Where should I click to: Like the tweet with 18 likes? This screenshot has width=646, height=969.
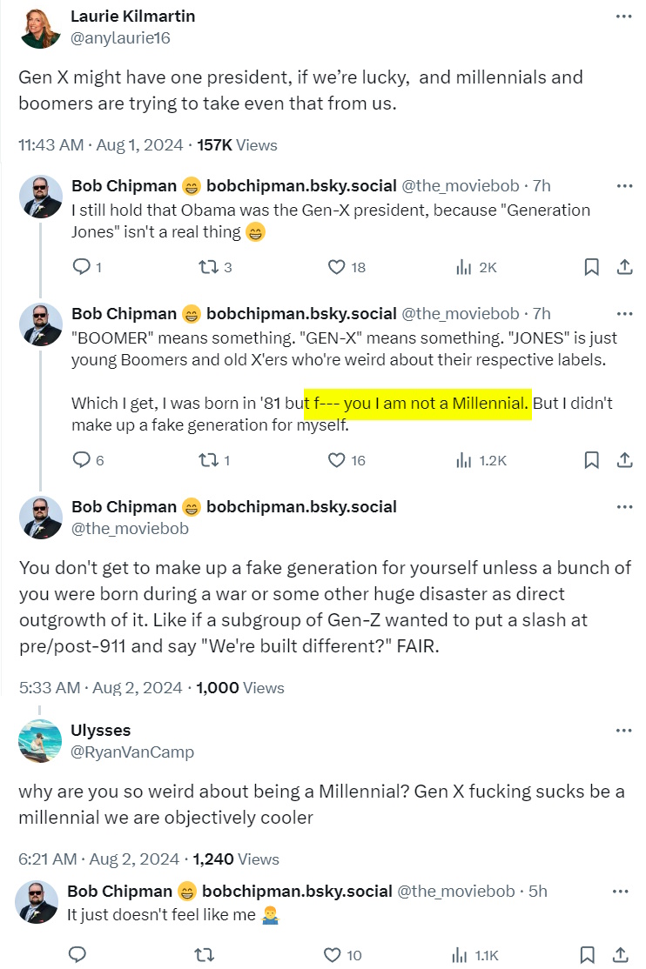click(337, 268)
